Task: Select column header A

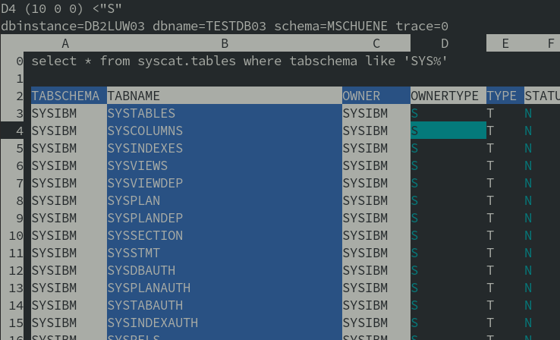Action: (65, 44)
